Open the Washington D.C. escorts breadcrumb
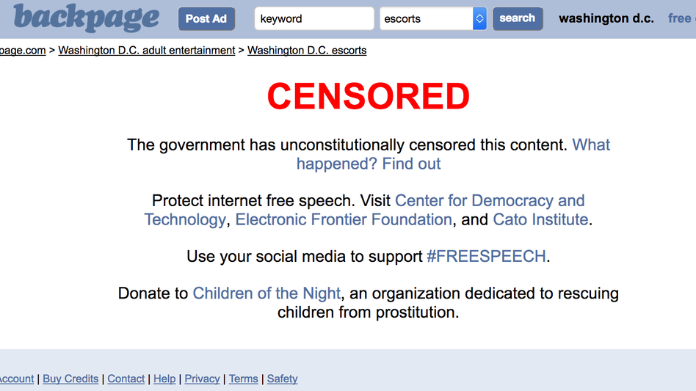 click(x=307, y=51)
